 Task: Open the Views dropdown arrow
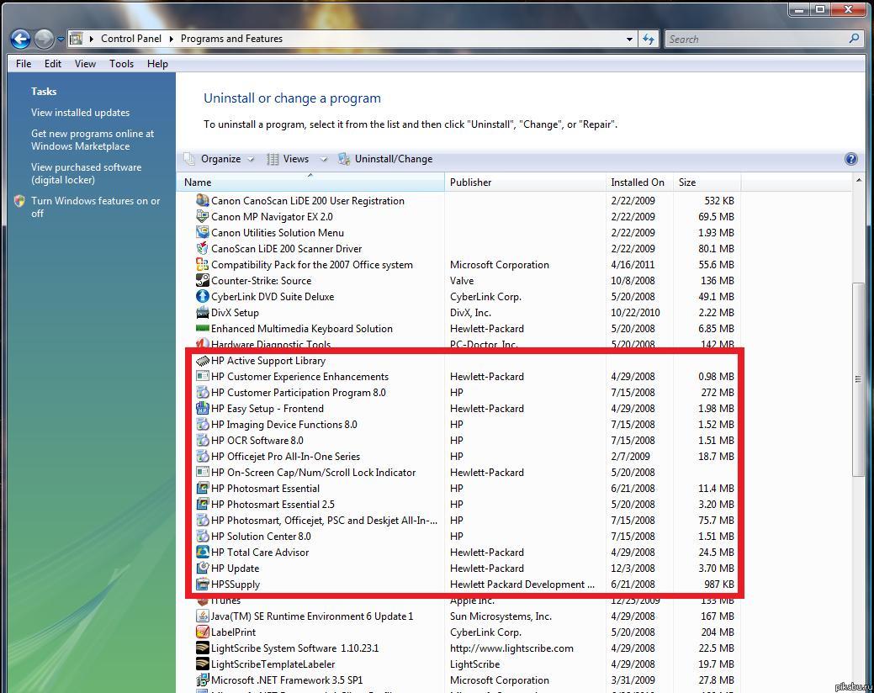click(323, 159)
